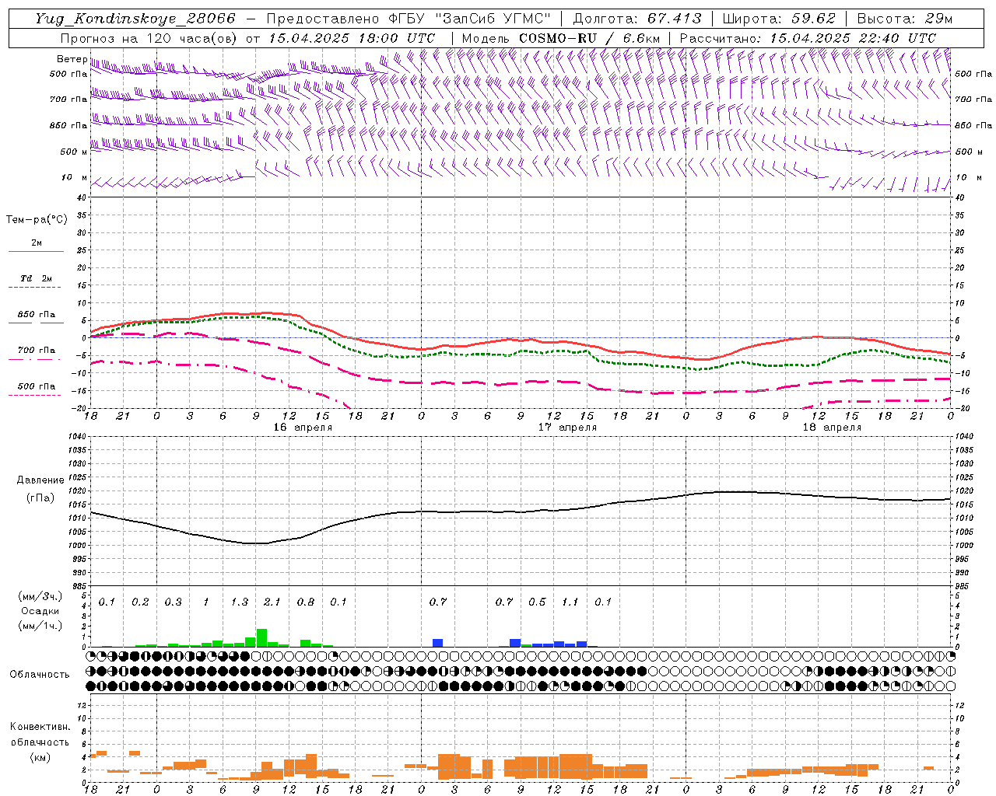Select the Давление pressure panel label
Viewport: 996px width, 796px height.
click(40, 480)
